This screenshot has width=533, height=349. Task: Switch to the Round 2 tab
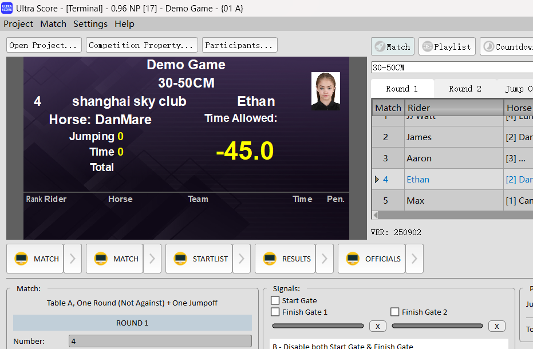(465, 89)
